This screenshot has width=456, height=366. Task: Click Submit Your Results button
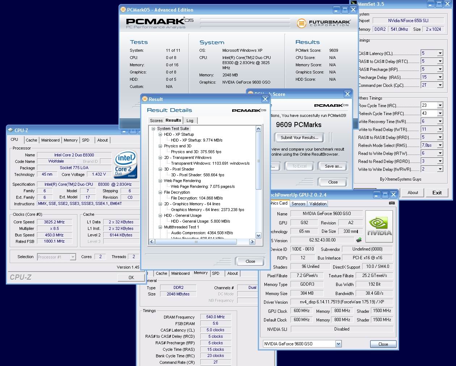pos(300,138)
